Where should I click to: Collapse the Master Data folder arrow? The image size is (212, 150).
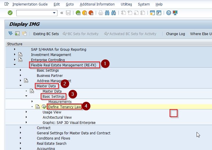point(20,86)
